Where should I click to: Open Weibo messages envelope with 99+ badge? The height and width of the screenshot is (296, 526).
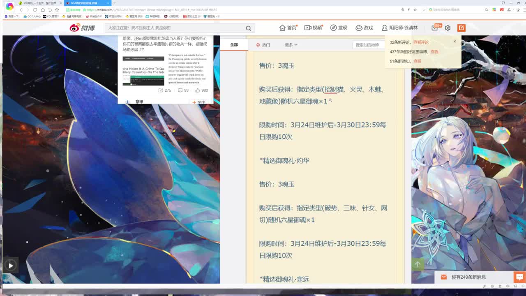click(x=436, y=28)
